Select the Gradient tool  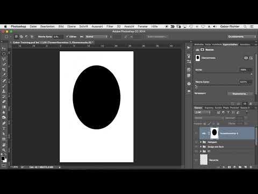4,107
